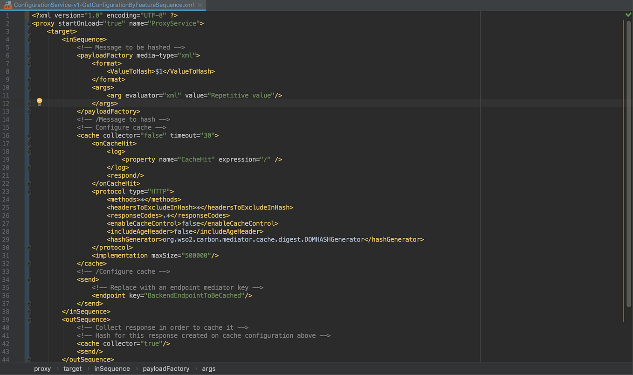The height and width of the screenshot is (375, 633).
Task: Click the payloadFactory breadcrumb item
Action: tap(166, 368)
